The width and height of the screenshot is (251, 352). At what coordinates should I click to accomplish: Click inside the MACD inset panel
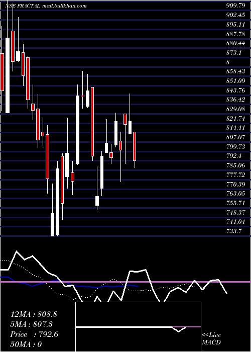(138, 327)
